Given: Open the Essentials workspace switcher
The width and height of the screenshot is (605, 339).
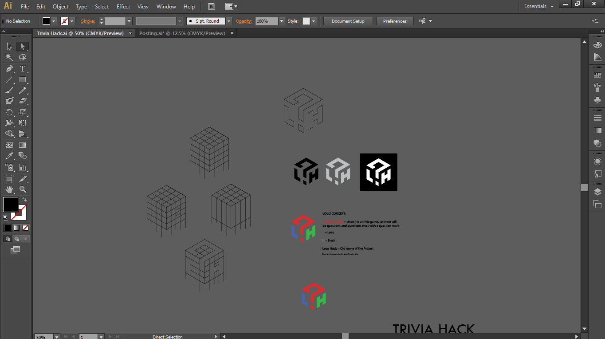Looking at the screenshot, I should coord(538,6).
